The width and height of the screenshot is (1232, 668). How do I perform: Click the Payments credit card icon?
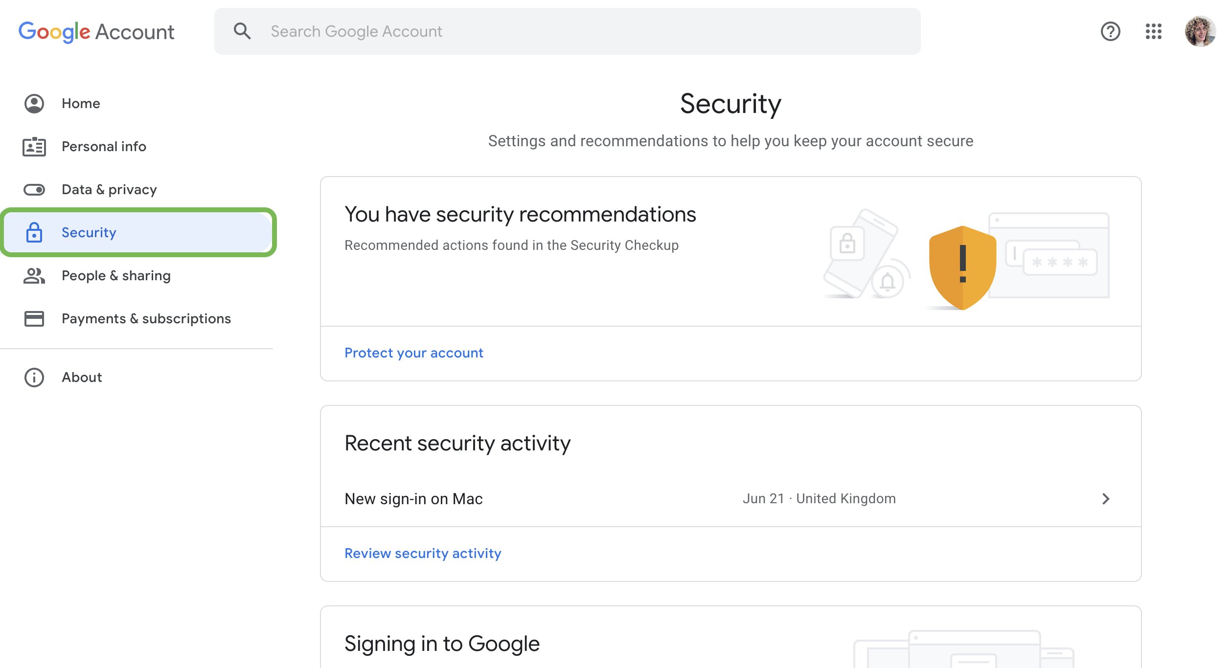[x=34, y=319]
